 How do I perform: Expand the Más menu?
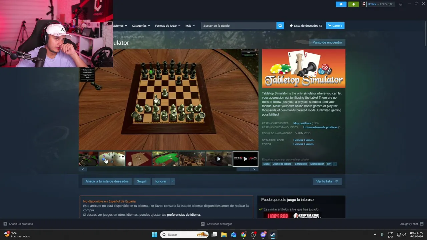[x=190, y=26]
